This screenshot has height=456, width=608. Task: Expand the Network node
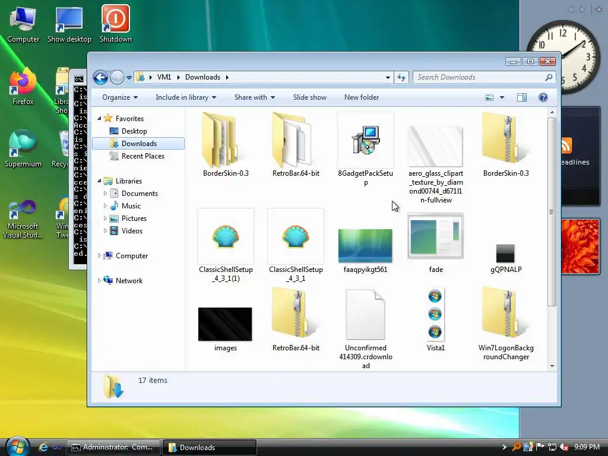pos(99,281)
